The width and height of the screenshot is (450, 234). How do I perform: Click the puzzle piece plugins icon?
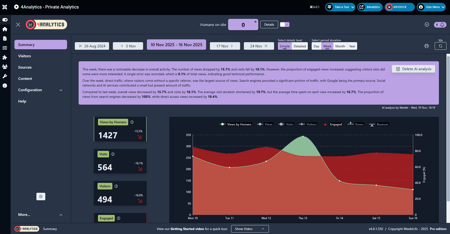pyautogui.click(x=5, y=57)
